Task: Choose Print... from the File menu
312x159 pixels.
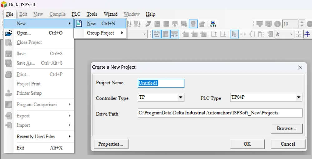Action: pyautogui.click(x=39, y=74)
